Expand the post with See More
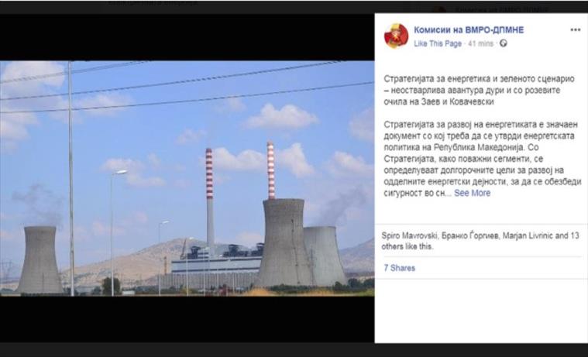 pos(472,193)
